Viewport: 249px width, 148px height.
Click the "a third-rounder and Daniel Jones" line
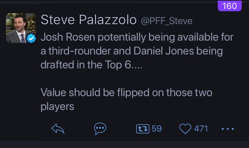(x=131, y=51)
